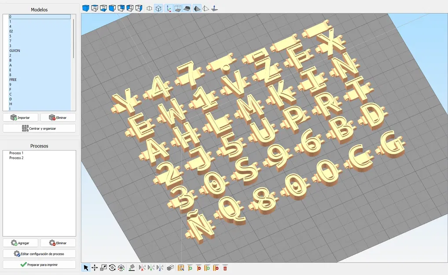Switch to the front-face view cube icon
448x275 pixels.
112,8
